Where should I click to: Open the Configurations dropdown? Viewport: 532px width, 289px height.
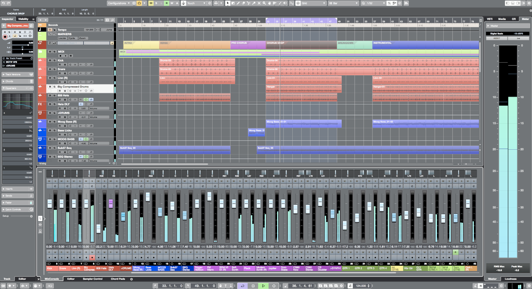tap(119, 3)
